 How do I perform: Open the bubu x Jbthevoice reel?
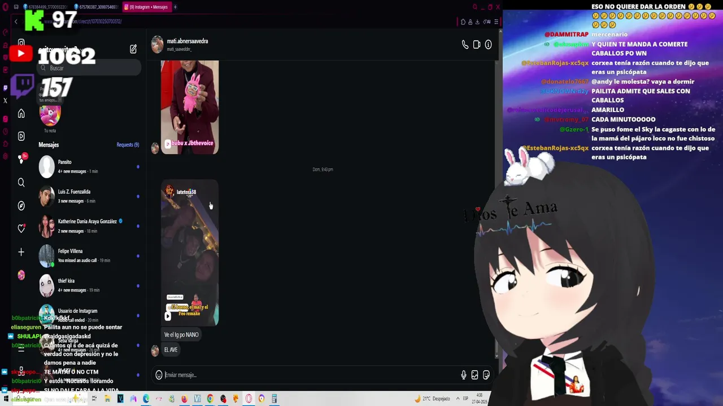pyautogui.click(x=190, y=107)
